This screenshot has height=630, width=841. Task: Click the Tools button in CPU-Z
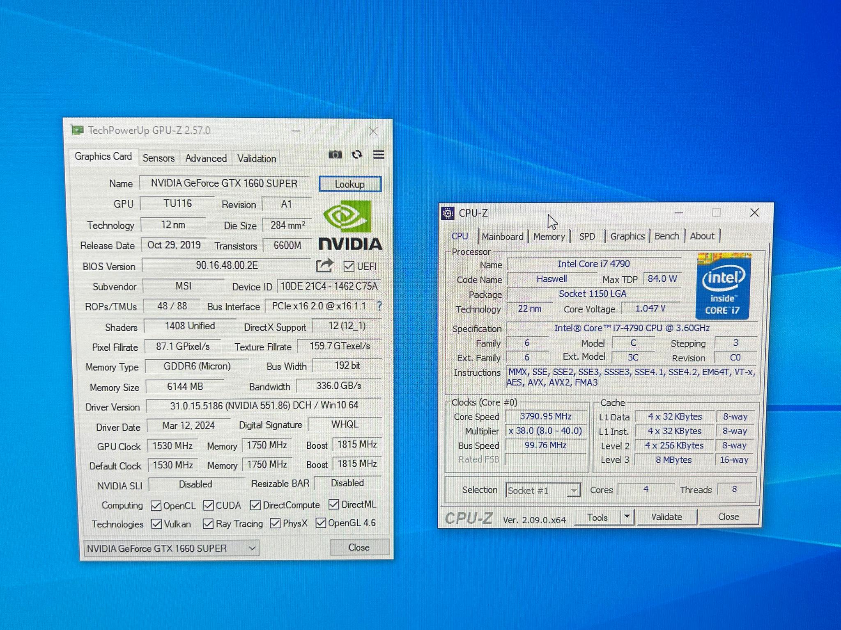pyautogui.click(x=597, y=517)
